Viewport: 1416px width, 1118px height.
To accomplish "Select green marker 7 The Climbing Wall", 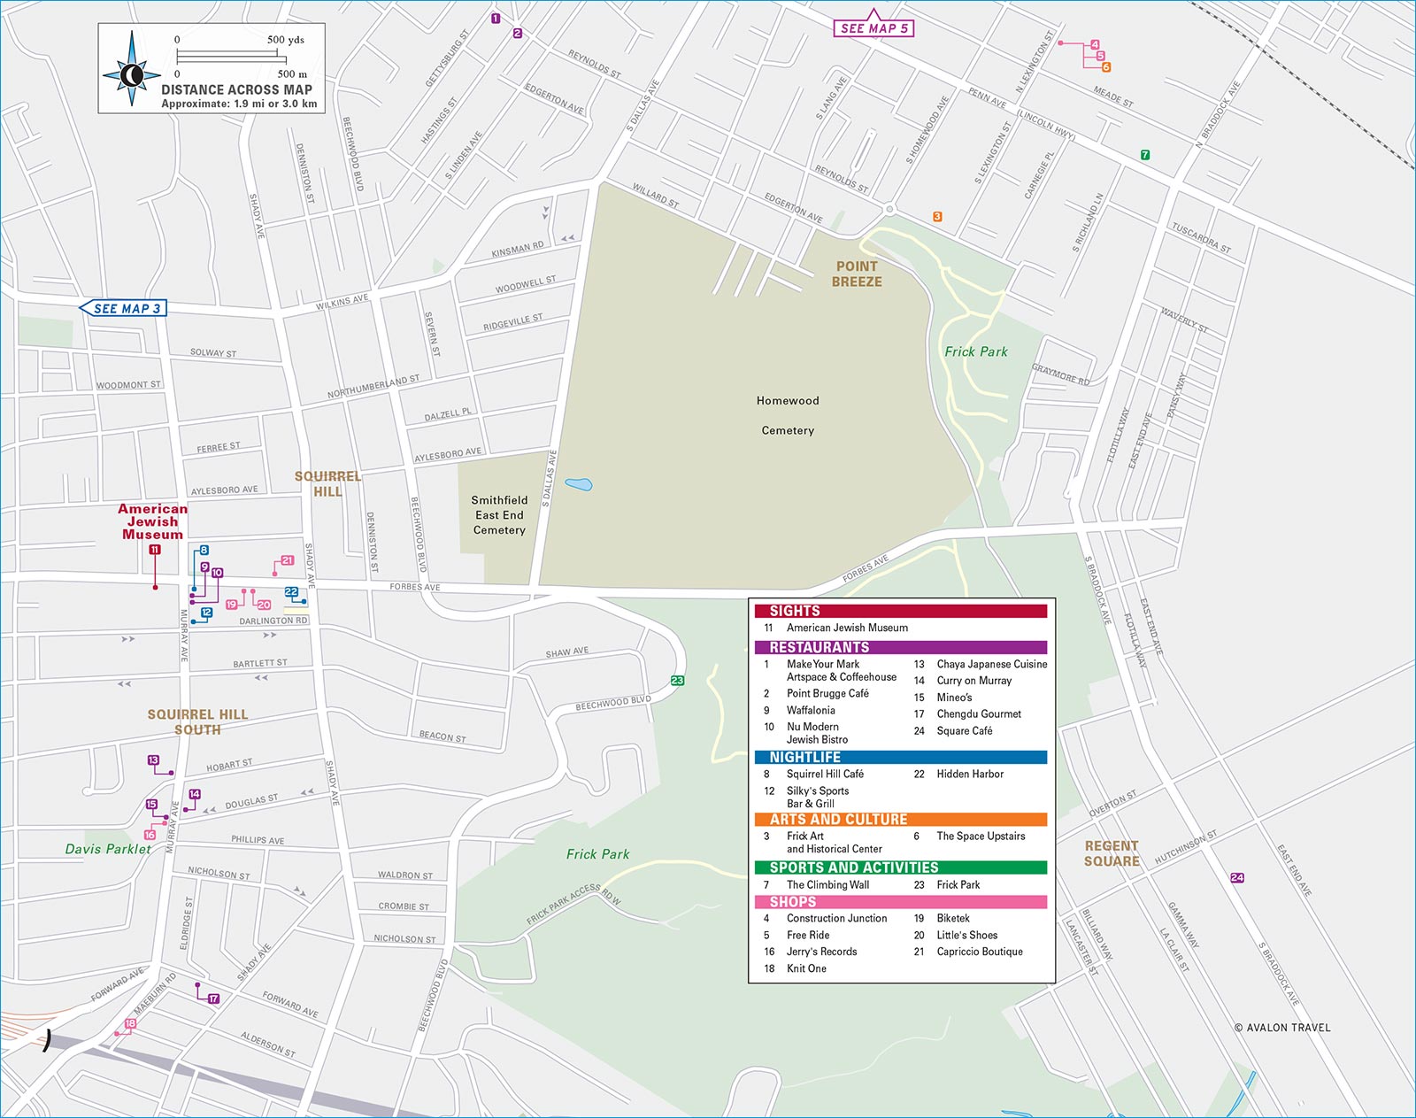I will (x=1145, y=155).
